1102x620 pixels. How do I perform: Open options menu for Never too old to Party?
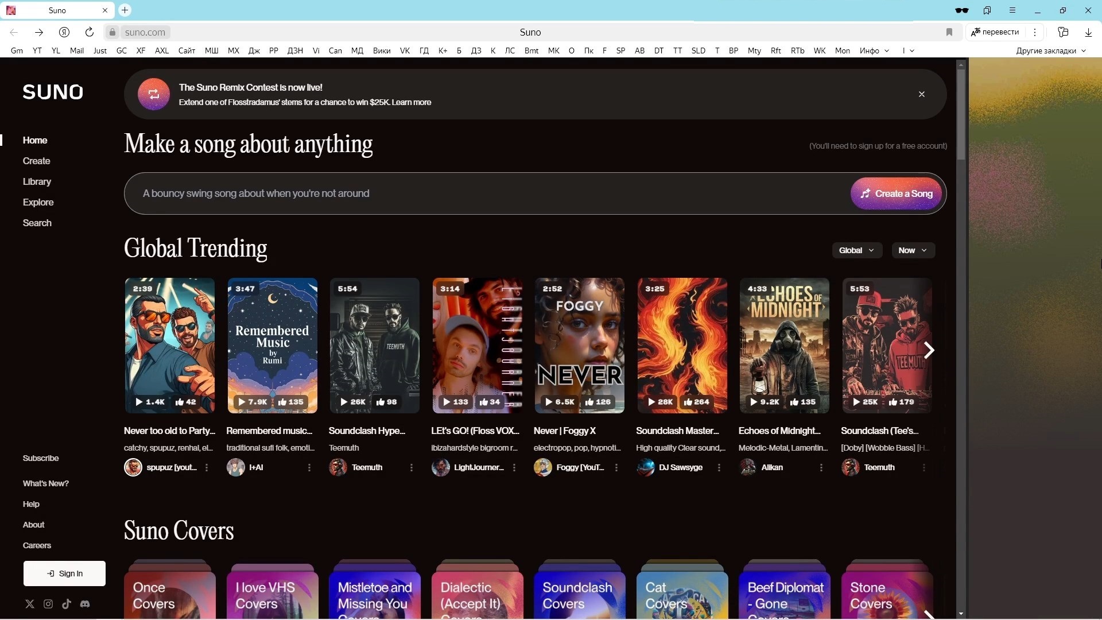click(207, 468)
